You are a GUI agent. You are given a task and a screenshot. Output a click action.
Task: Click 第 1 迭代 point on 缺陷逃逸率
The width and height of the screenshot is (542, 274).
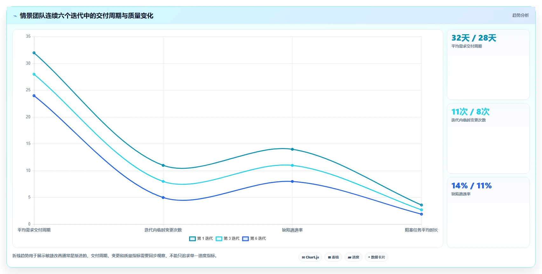point(292,149)
